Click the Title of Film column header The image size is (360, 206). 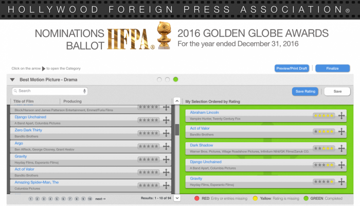24,101
